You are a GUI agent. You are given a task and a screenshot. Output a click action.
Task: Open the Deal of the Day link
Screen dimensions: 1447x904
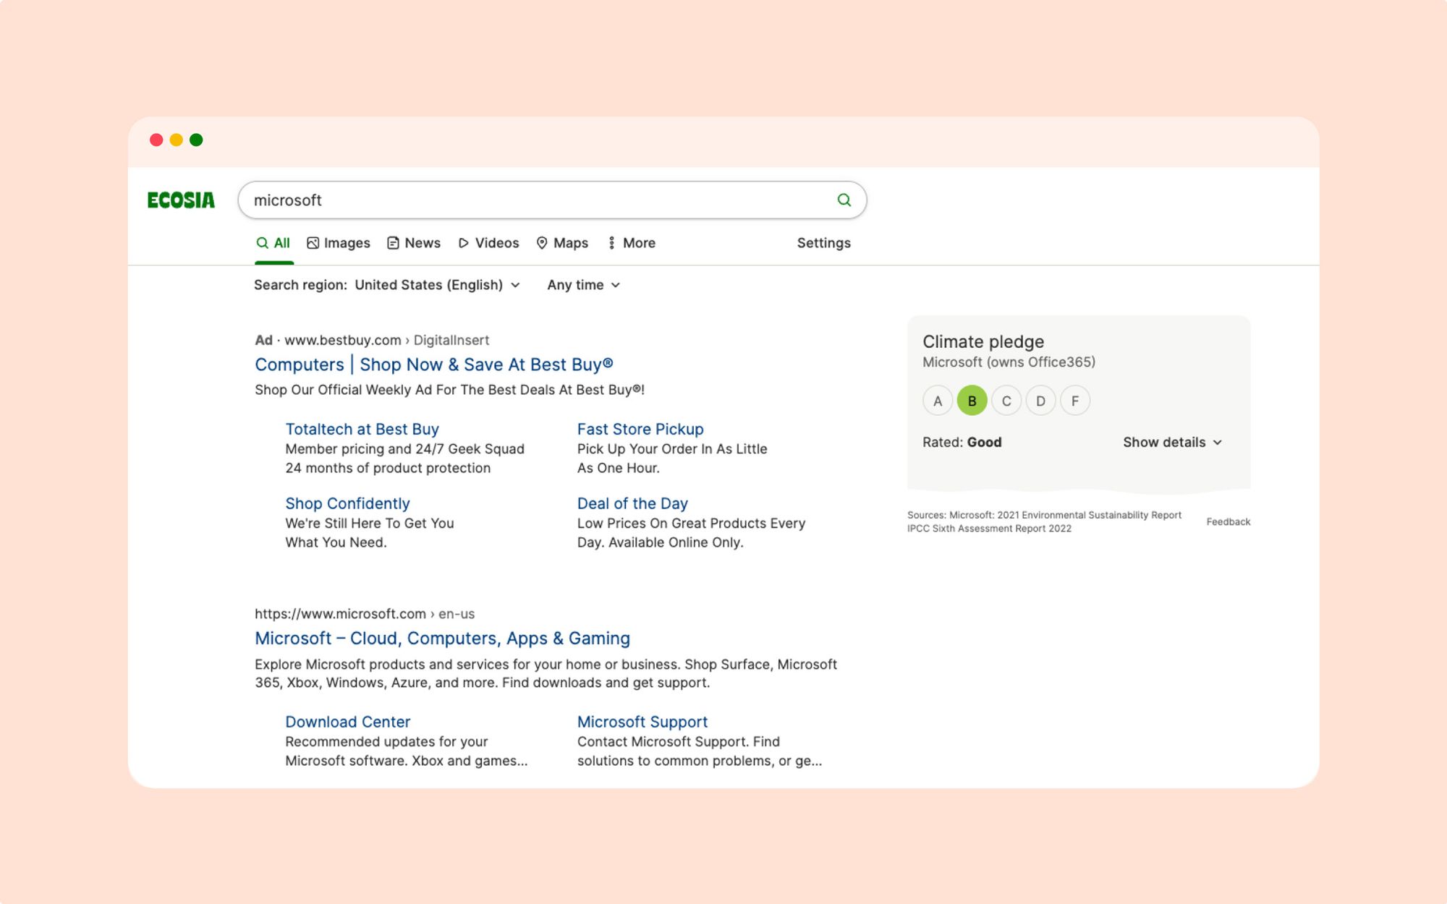(632, 503)
